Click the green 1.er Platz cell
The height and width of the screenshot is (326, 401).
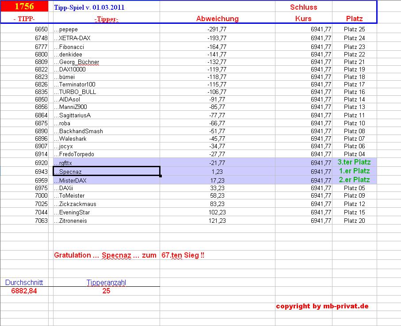(354, 171)
